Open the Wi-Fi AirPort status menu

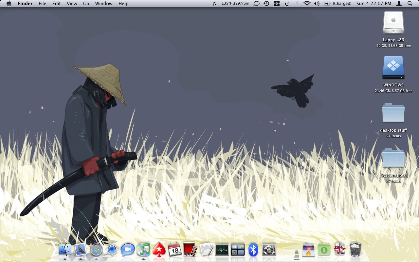307,3
